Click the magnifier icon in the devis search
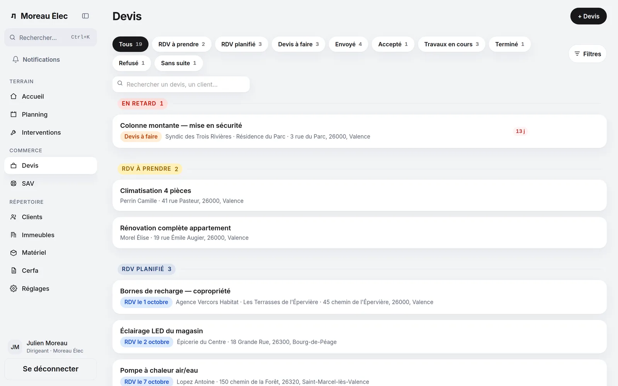The height and width of the screenshot is (386, 618). [x=120, y=83]
